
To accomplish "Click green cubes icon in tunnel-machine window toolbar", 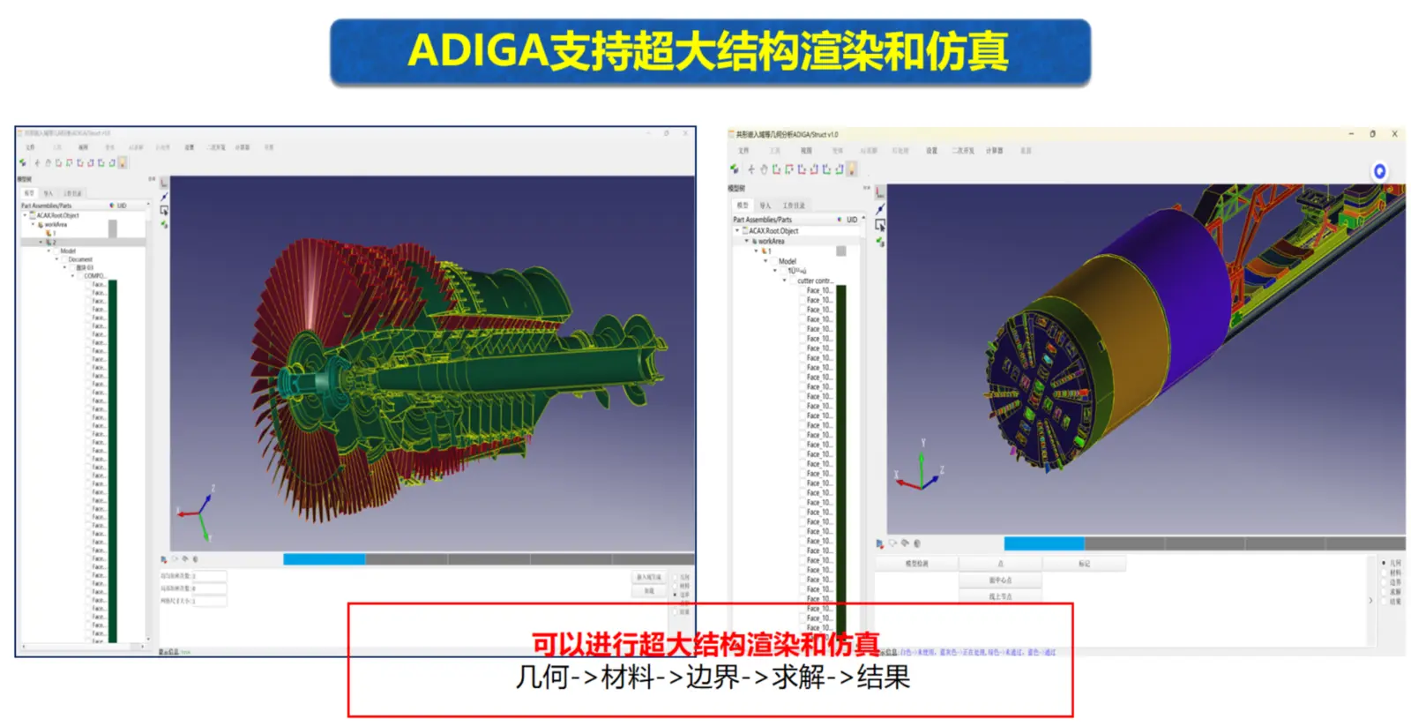I will (734, 168).
